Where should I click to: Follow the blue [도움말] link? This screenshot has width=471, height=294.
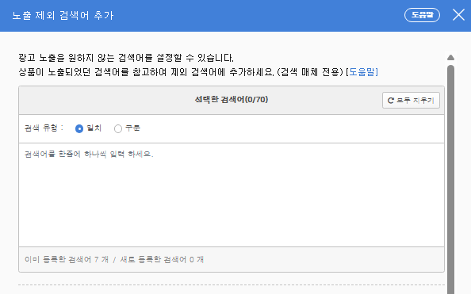[x=362, y=72]
